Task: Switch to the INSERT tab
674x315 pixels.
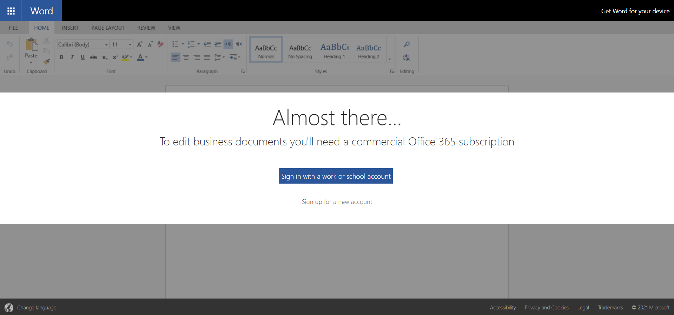Action: click(x=70, y=28)
